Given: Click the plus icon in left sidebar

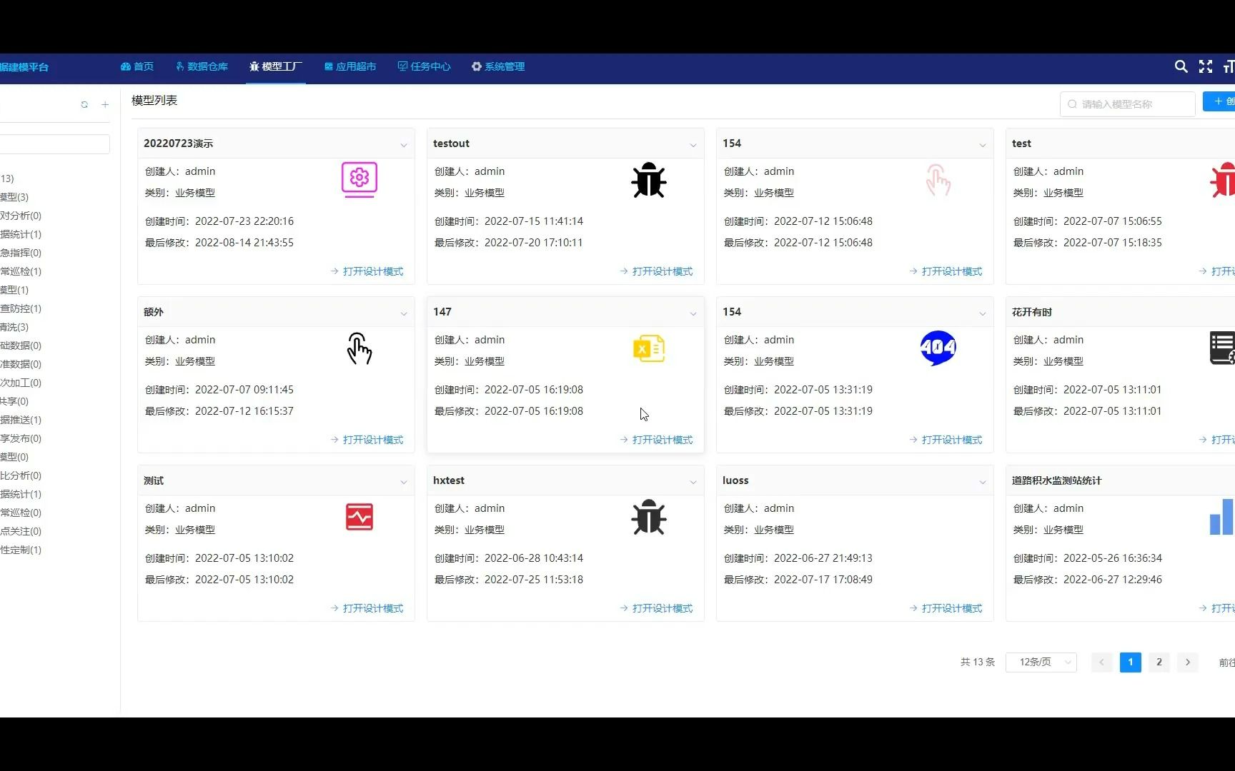Looking at the screenshot, I should (105, 105).
